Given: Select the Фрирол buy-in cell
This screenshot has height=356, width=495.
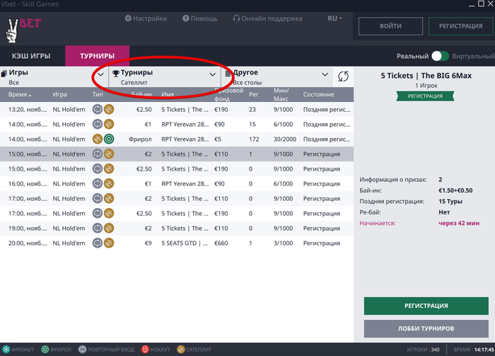Looking at the screenshot, I should pos(140,139).
